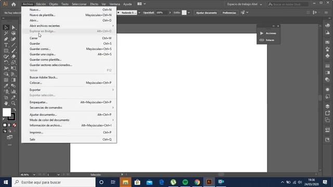This screenshot has height=187, width=333.
Task: Select the Selection (black arrow) tool
Action: pyautogui.click(x=6, y=28)
